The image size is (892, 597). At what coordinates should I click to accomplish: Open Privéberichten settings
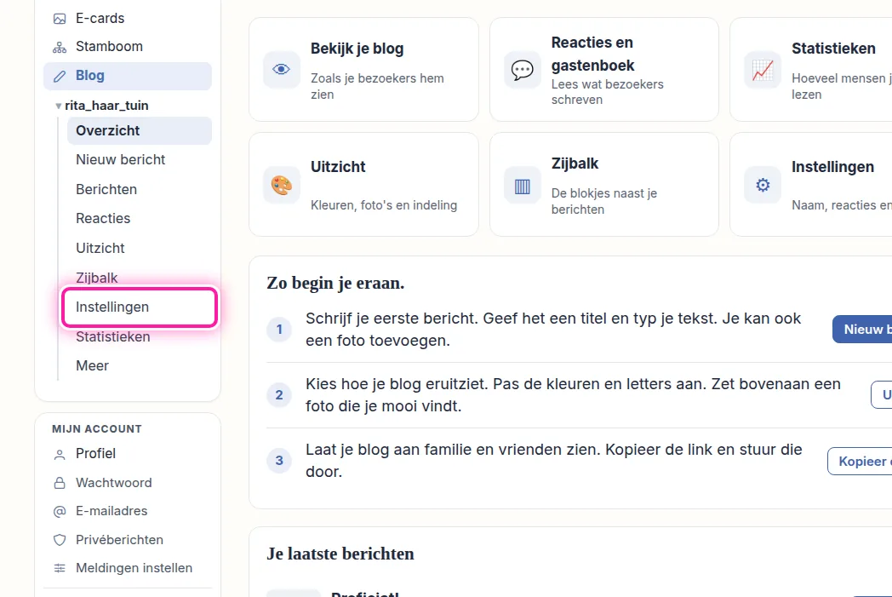(x=128, y=540)
